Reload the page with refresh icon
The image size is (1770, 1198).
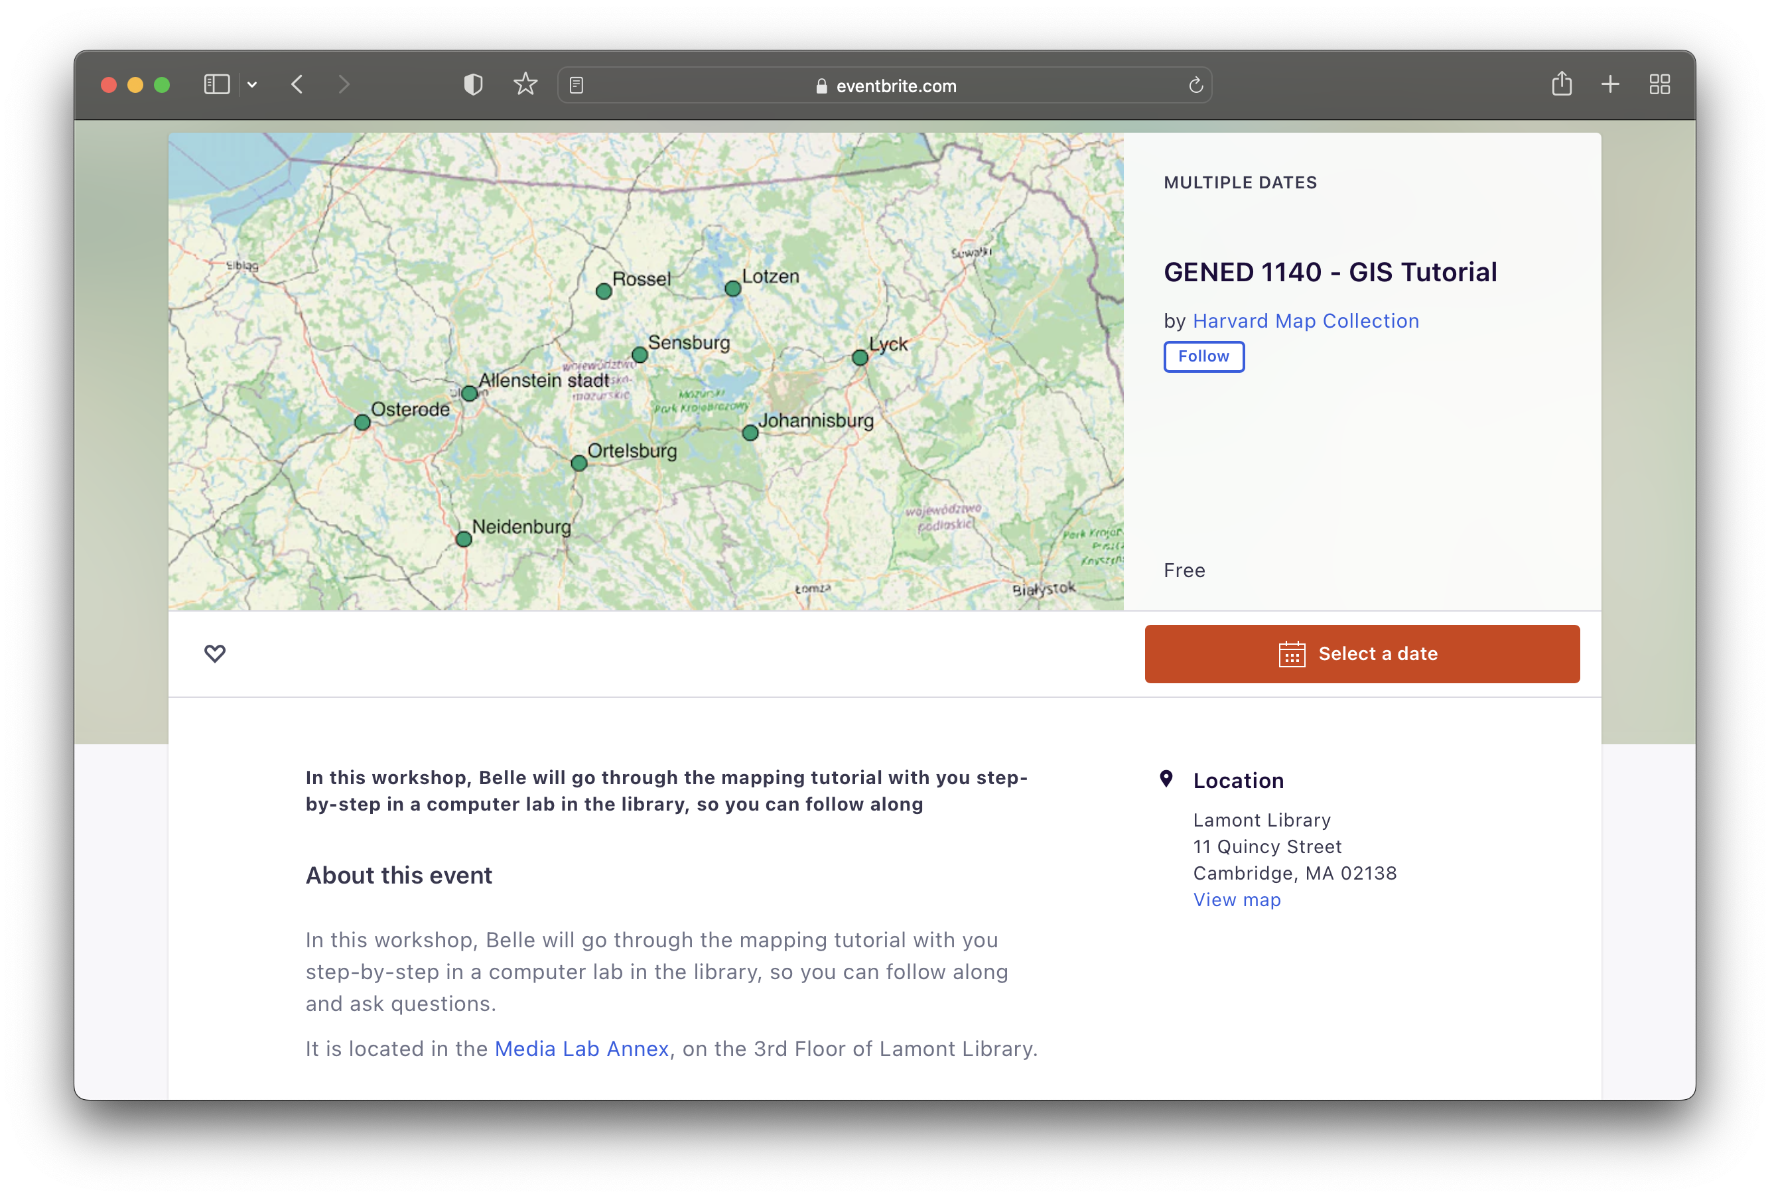[x=1195, y=86]
